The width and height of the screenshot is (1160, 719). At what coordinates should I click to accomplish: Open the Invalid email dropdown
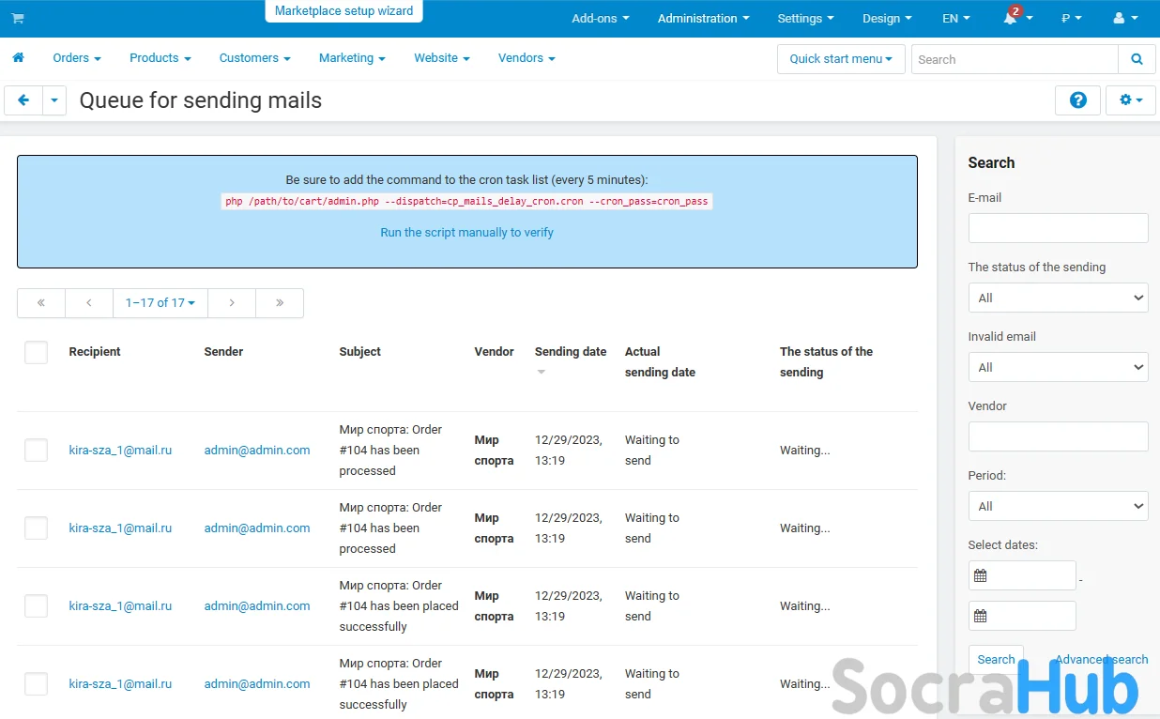pyautogui.click(x=1058, y=367)
